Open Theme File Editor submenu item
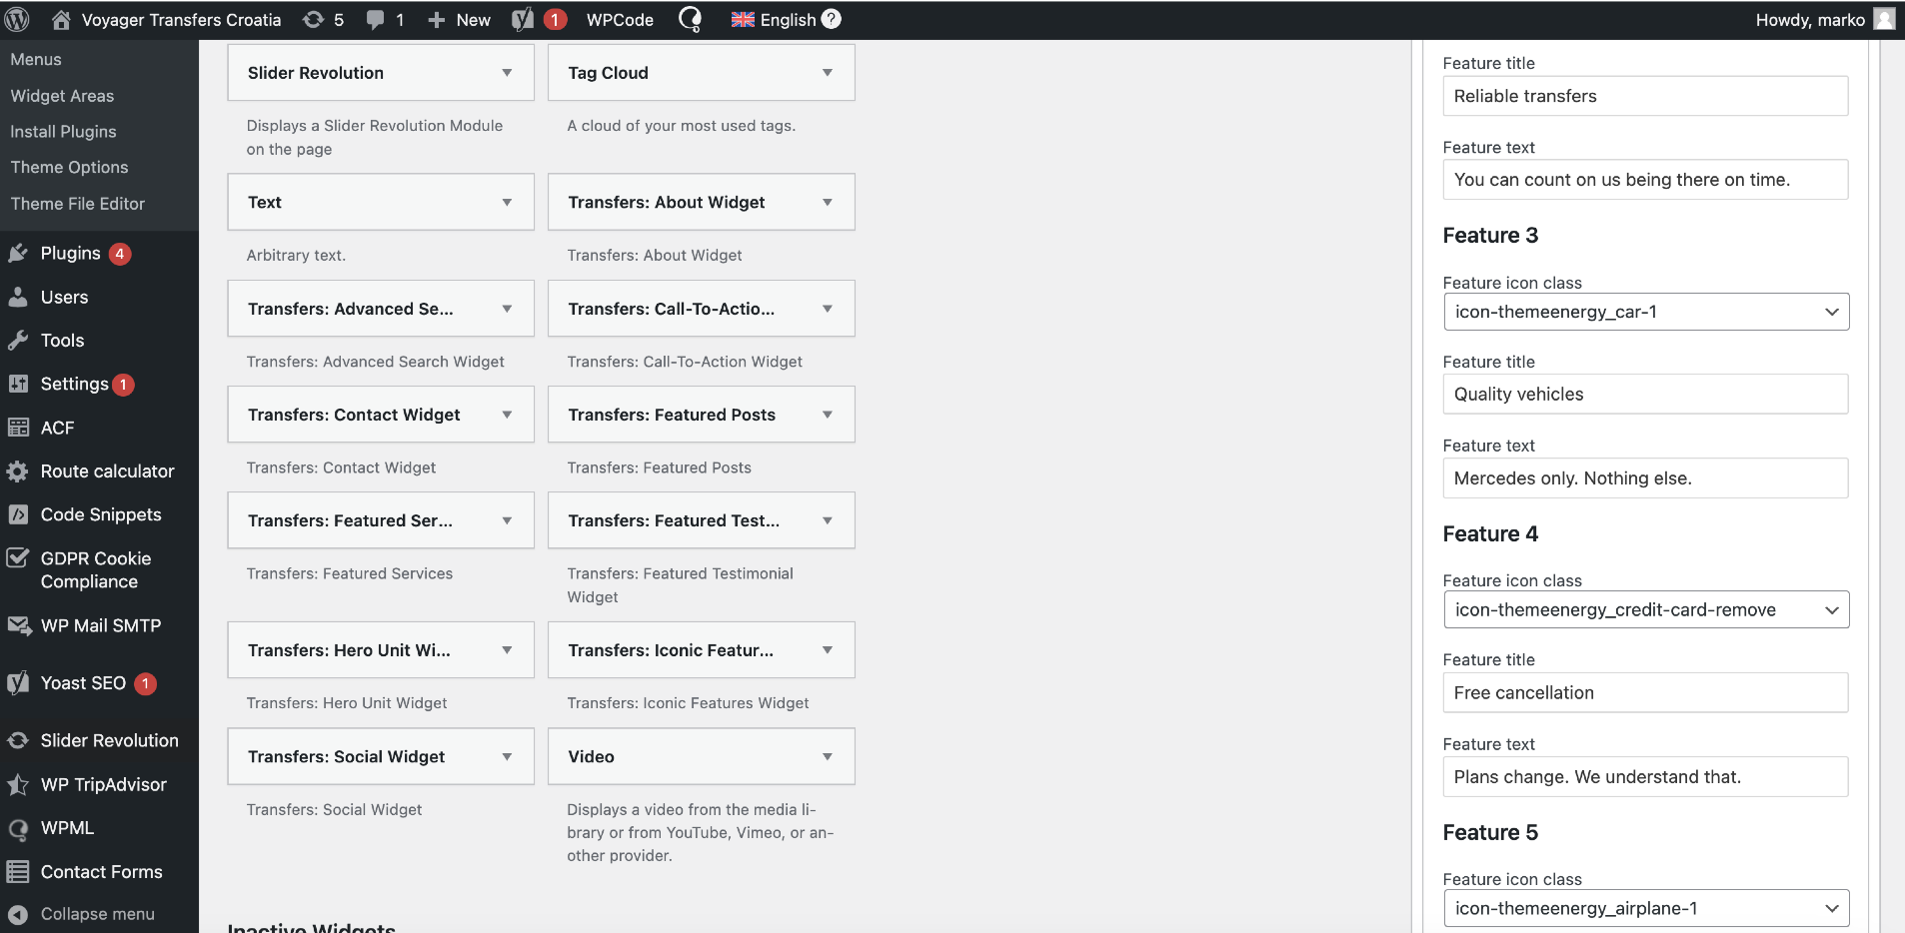1905x933 pixels. coord(78,204)
